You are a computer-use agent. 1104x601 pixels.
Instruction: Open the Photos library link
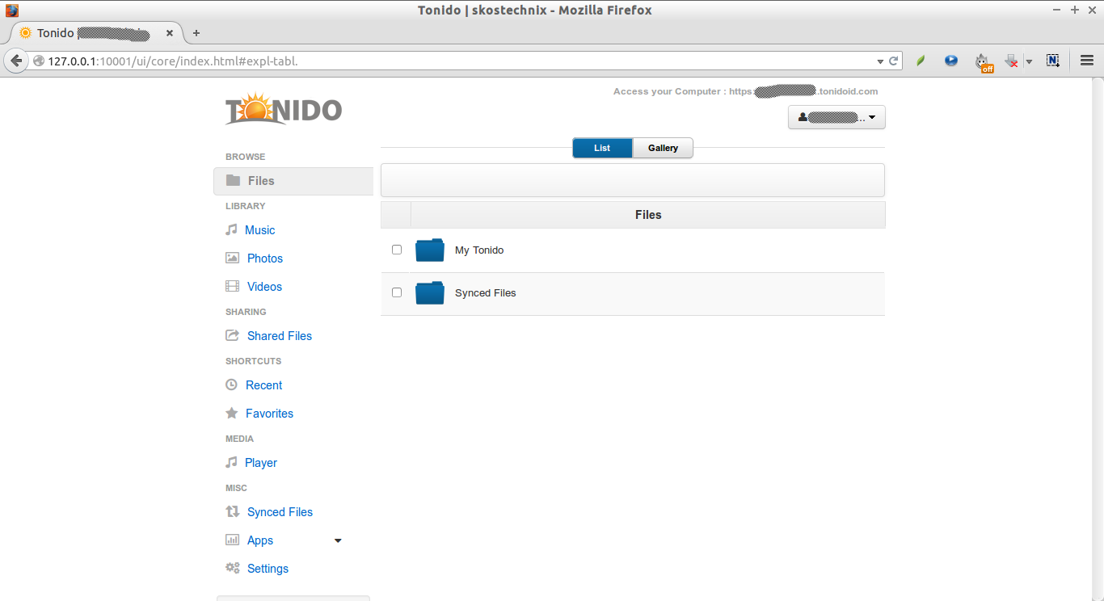click(265, 258)
